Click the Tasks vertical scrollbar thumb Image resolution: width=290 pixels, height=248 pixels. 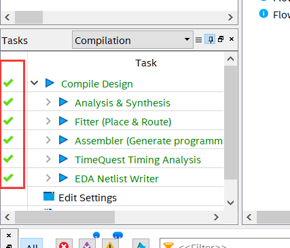click(230, 123)
